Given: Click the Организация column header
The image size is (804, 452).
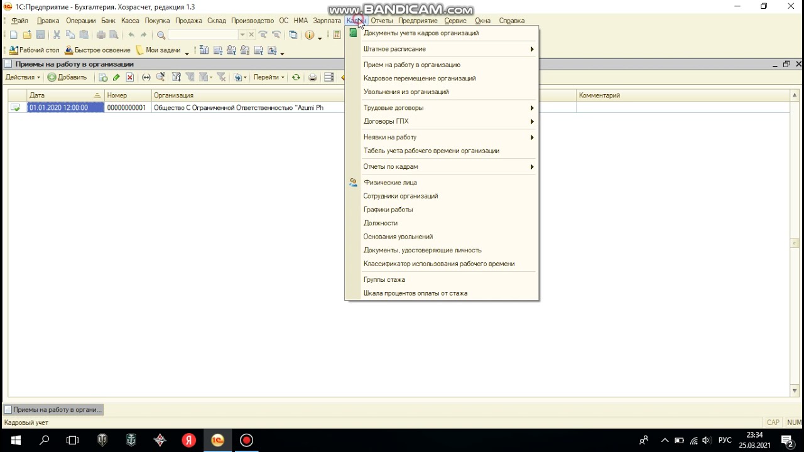Looking at the screenshot, I should (x=248, y=95).
